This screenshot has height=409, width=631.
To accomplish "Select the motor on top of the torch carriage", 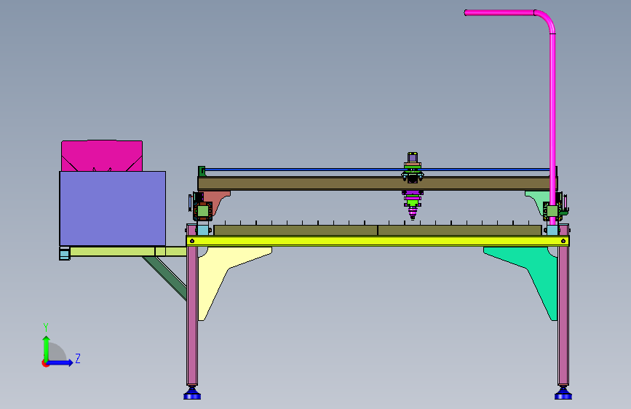I will coord(413,157).
